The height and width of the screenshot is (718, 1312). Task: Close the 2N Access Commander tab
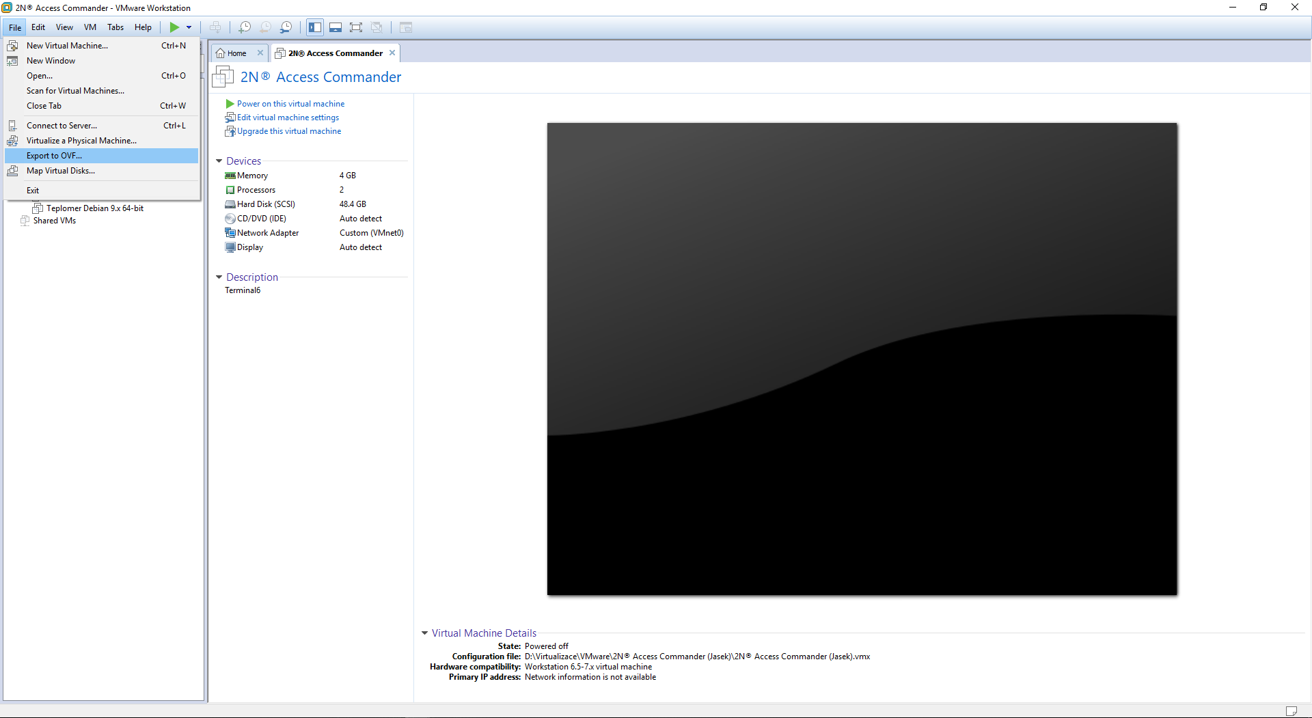coord(392,53)
